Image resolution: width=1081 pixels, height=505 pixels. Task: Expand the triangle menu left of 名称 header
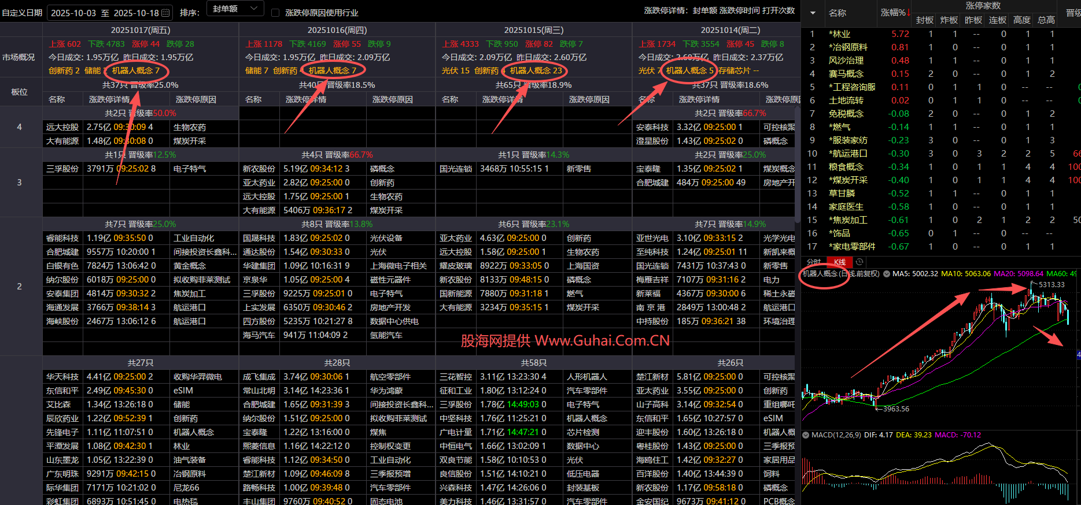tap(813, 13)
